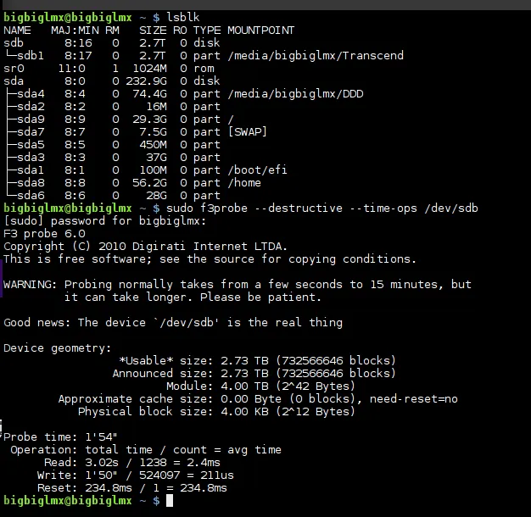531x517 pixels.
Task: Click the '232.9G' disk size
Action: [146, 81]
